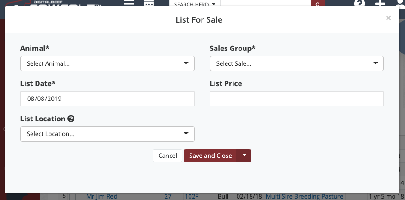Open the Select Animal dropdown
Image resolution: width=405 pixels, height=200 pixels.
pyautogui.click(x=107, y=63)
